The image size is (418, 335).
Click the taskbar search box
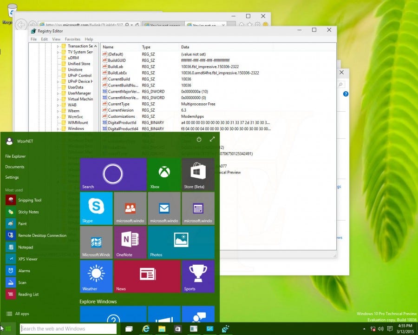[67, 328]
